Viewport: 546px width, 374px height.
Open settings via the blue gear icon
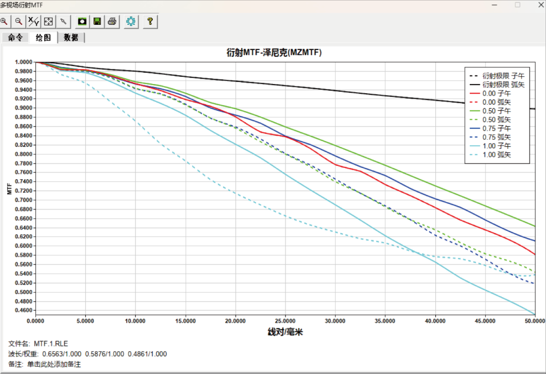[x=131, y=22]
